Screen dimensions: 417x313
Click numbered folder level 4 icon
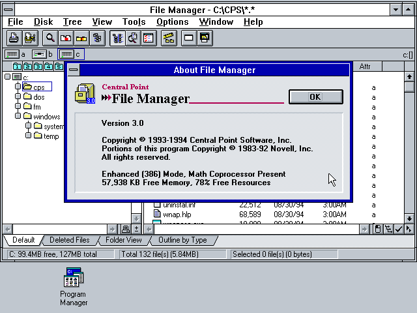(48, 67)
